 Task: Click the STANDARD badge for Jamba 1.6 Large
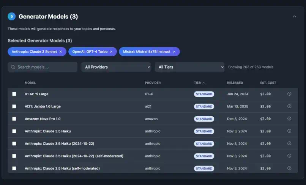tap(204, 107)
